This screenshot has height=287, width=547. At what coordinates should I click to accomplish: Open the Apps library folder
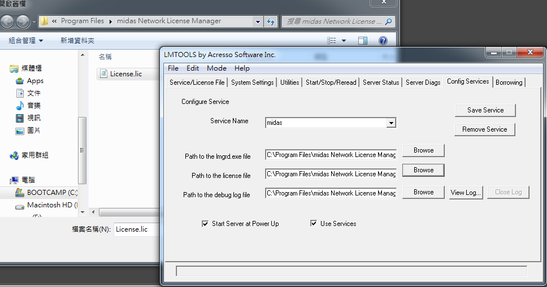pyautogui.click(x=35, y=81)
